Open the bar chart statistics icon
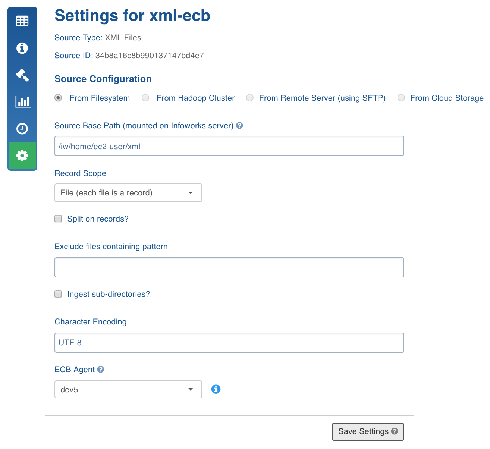The width and height of the screenshot is (490, 449). (x=22, y=101)
